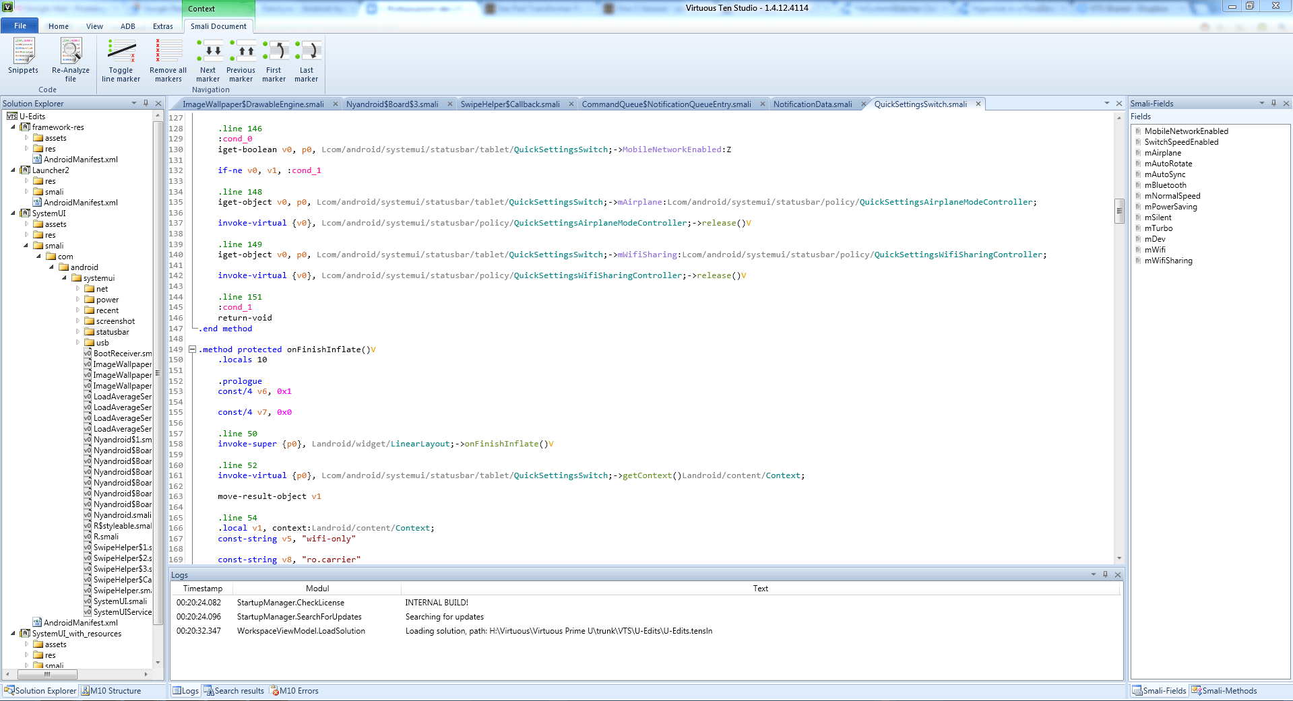Collapse the onFinishInflate method block
1293x701 pixels.
click(x=193, y=349)
